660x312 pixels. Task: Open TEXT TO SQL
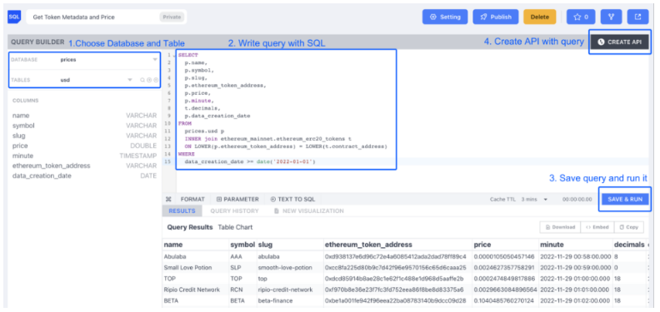tap(292, 200)
